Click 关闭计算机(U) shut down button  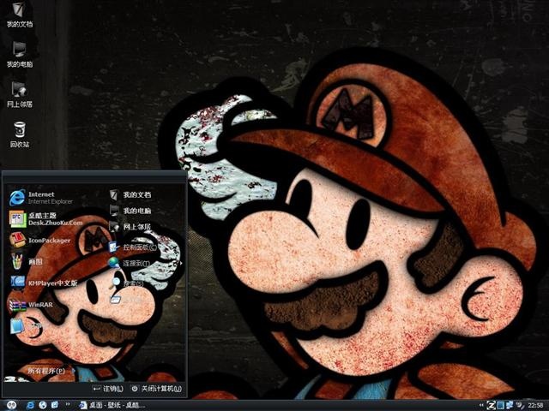[x=156, y=388]
